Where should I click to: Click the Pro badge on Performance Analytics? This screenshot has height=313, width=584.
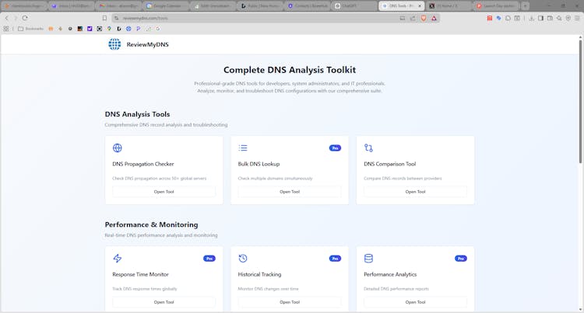point(460,258)
